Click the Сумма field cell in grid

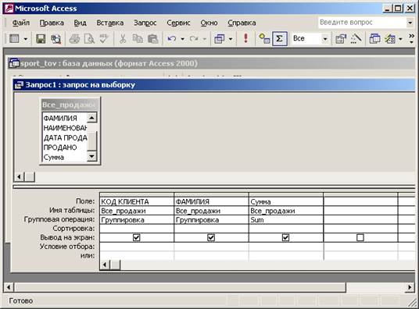285,201
